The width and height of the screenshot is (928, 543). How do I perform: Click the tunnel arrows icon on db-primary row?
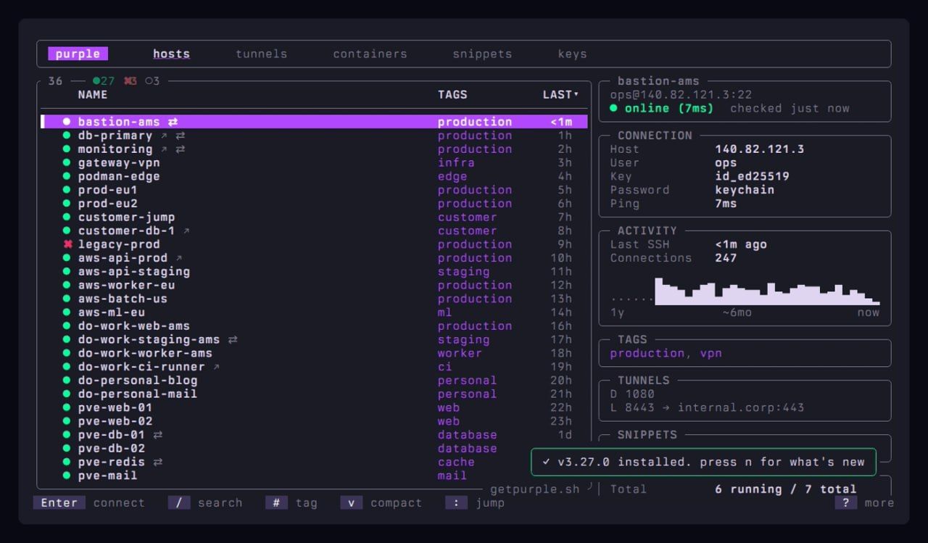click(x=181, y=136)
